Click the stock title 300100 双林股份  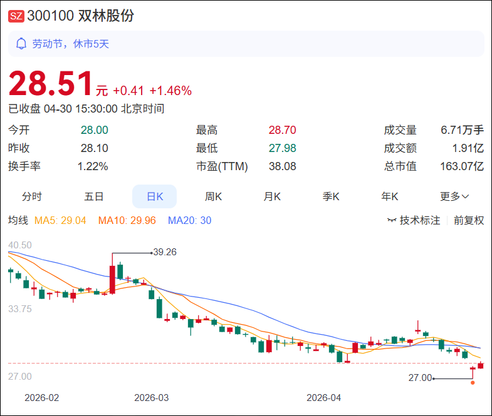[81, 16]
